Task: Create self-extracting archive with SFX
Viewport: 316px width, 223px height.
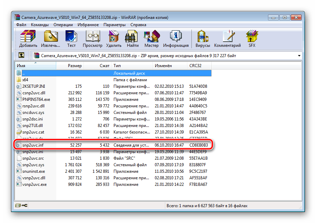Action: coord(252,39)
